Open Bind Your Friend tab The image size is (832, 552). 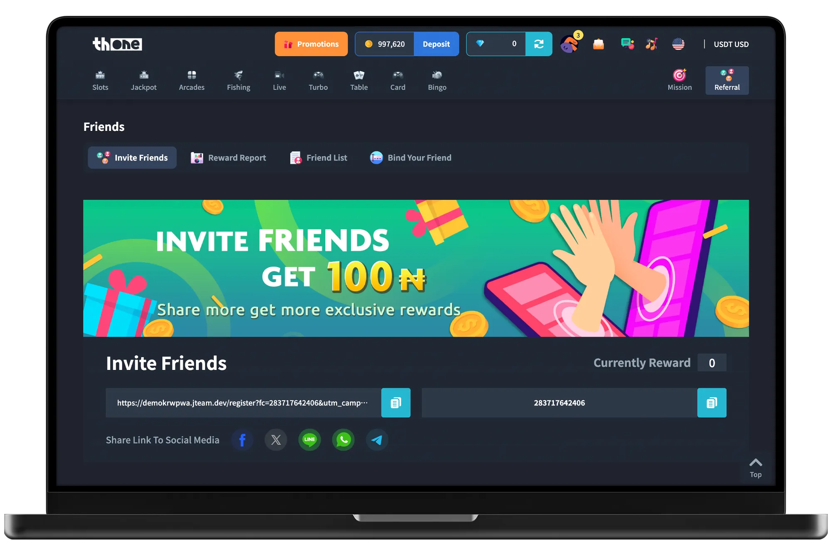411,158
